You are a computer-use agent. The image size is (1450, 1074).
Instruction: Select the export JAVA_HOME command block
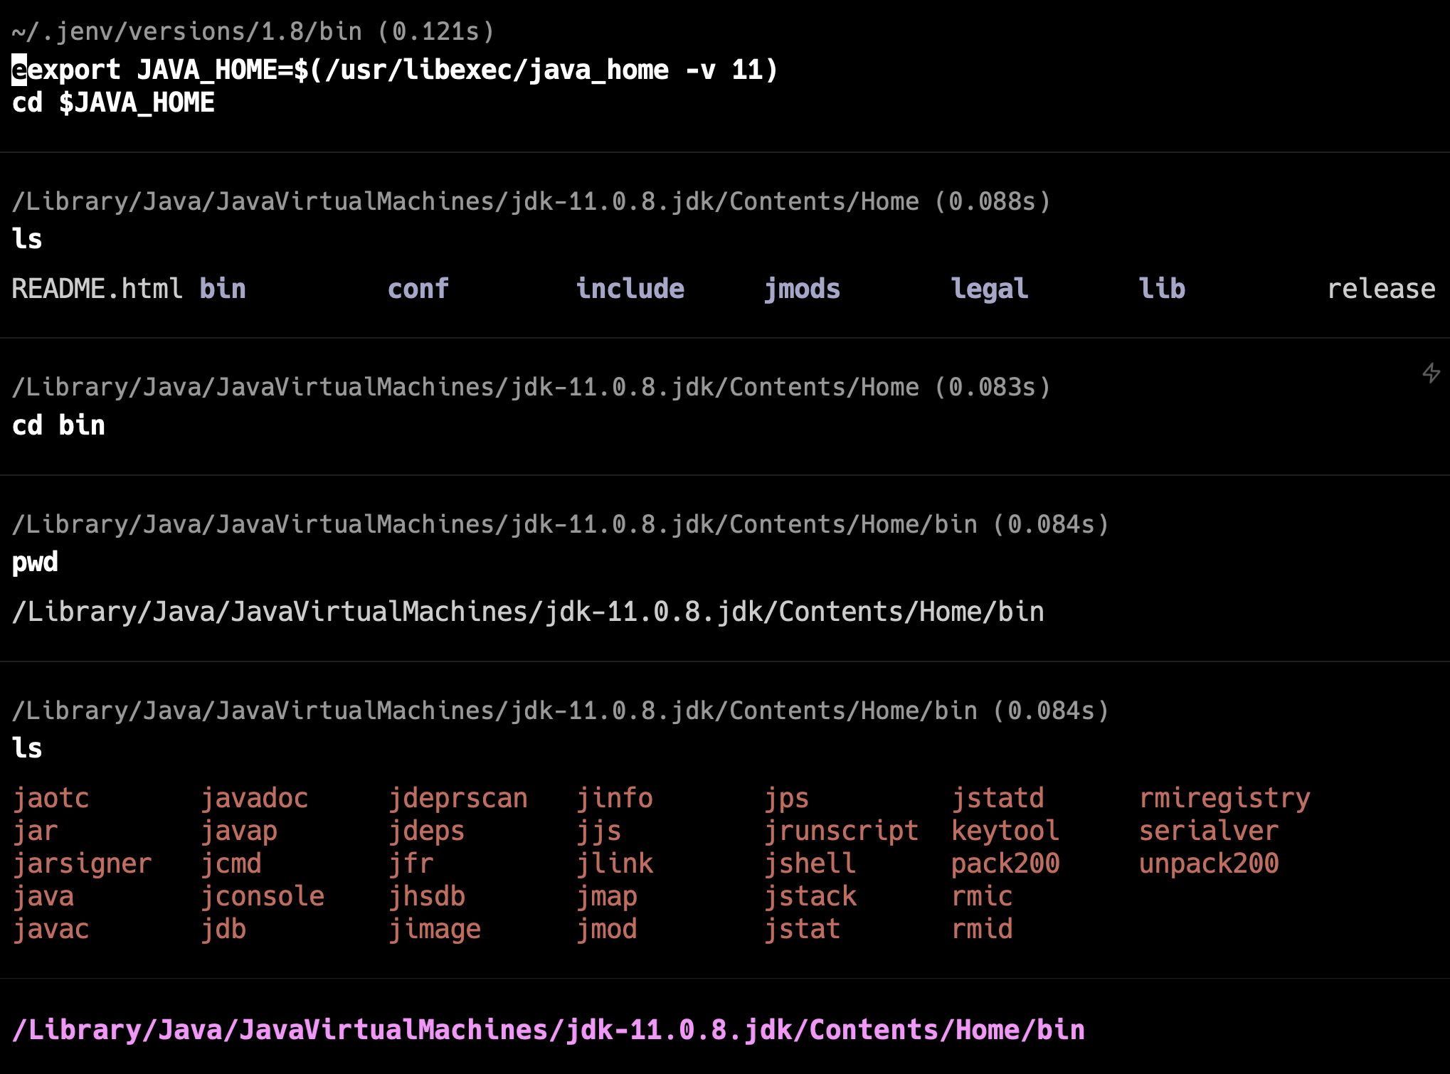[x=395, y=70]
